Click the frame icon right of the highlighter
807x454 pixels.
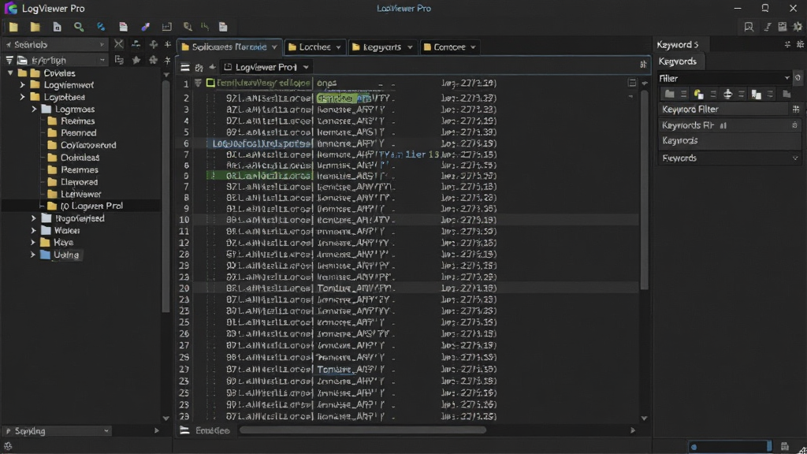167,27
